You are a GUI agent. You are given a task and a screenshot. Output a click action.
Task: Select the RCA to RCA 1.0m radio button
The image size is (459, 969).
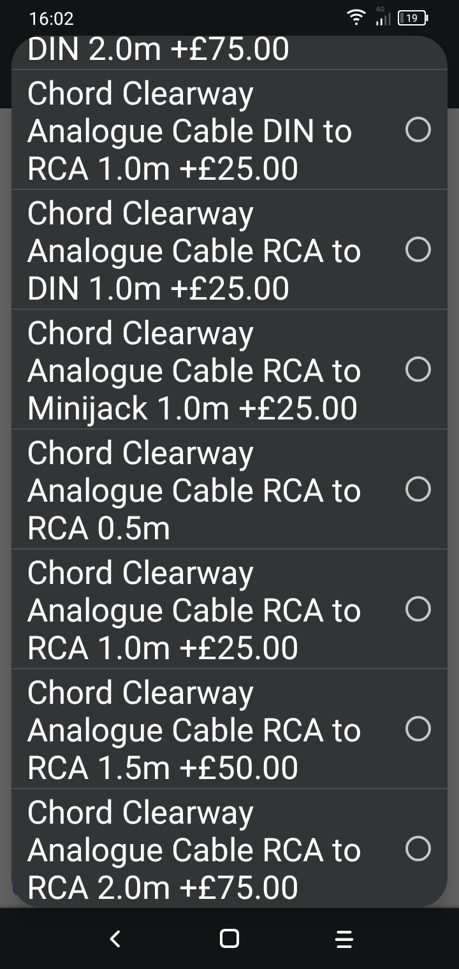pos(418,609)
